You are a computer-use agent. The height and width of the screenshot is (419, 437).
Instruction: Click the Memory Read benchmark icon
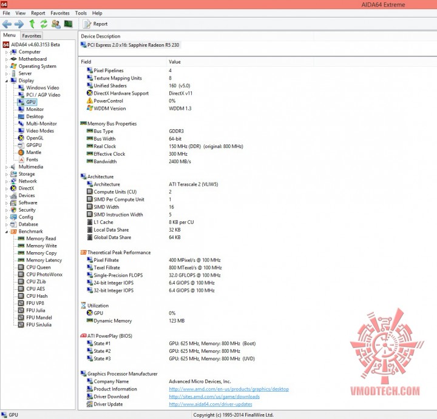[x=21, y=238]
